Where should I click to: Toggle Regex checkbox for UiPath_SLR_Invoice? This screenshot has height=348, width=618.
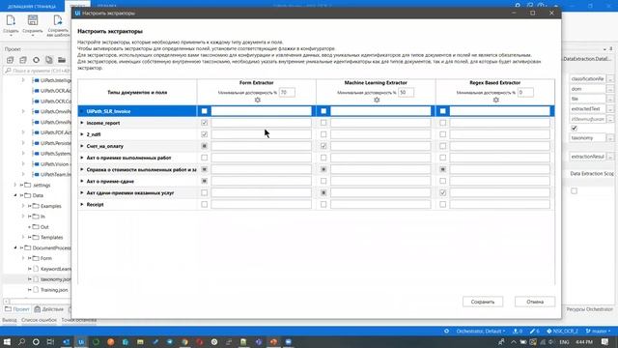pos(443,111)
